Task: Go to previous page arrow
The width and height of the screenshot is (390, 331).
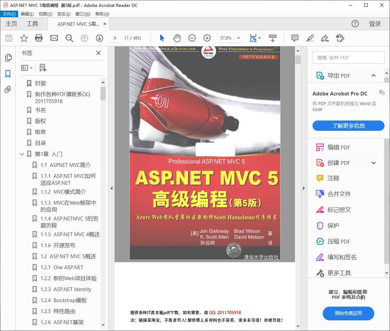Action: click(x=84, y=38)
